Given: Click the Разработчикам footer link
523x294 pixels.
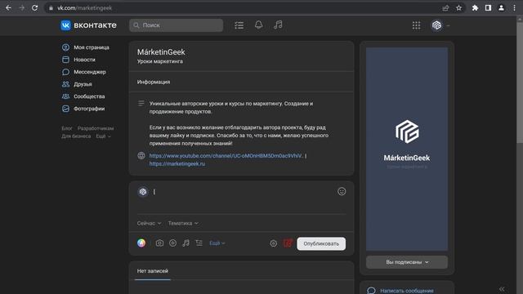Looking at the screenshot, I should tap(96, 128).
